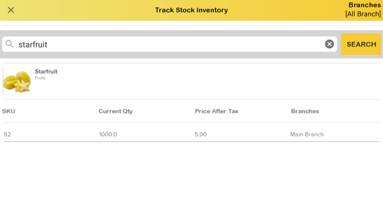Focus the search field containing starfruit

[x=168, y=44]
